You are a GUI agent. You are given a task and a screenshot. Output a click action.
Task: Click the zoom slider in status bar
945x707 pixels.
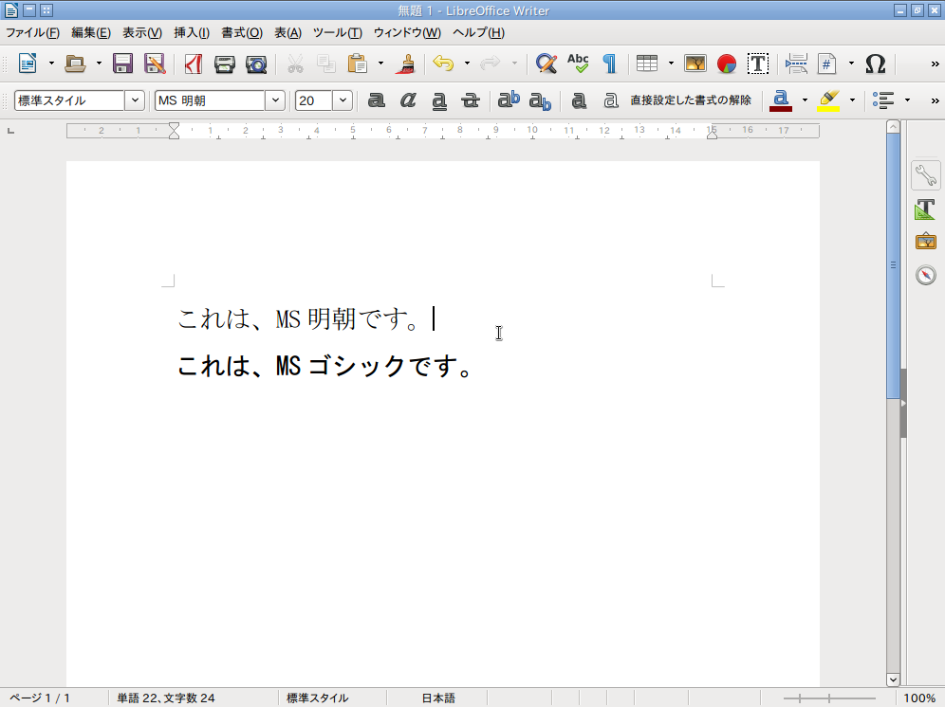point(829,698)
